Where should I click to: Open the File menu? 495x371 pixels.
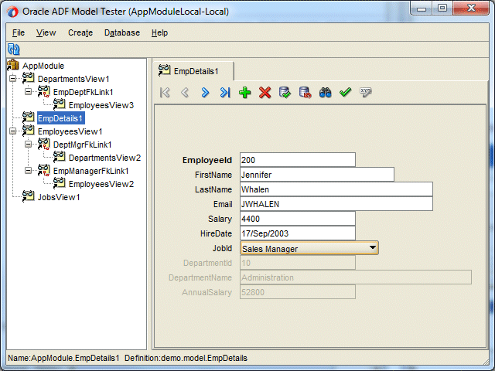[x=19, y=32]
